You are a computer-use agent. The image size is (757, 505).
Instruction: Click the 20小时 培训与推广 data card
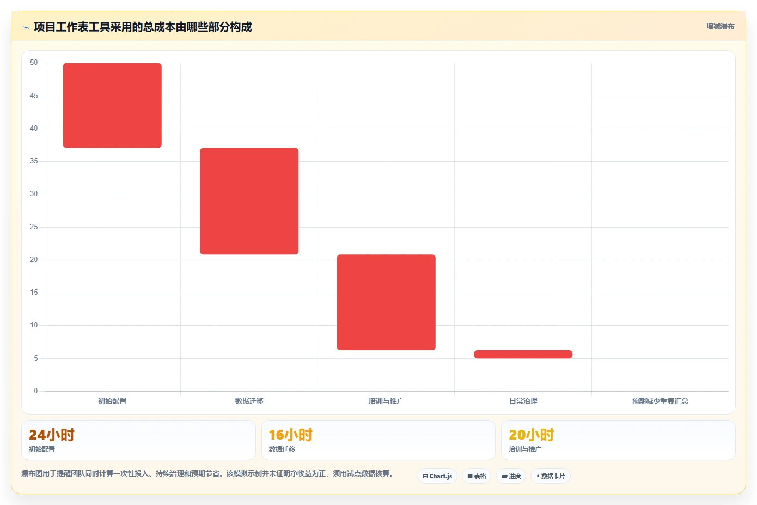pos(618,440)
